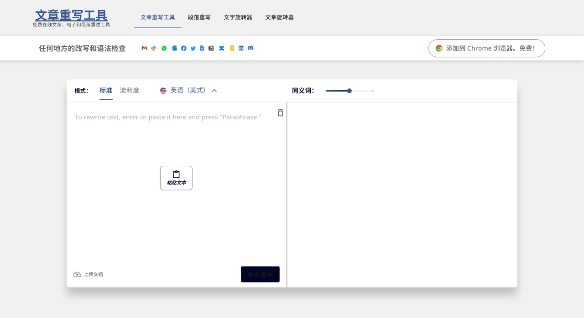Click the Twitter bird icon

pos(193,48)
